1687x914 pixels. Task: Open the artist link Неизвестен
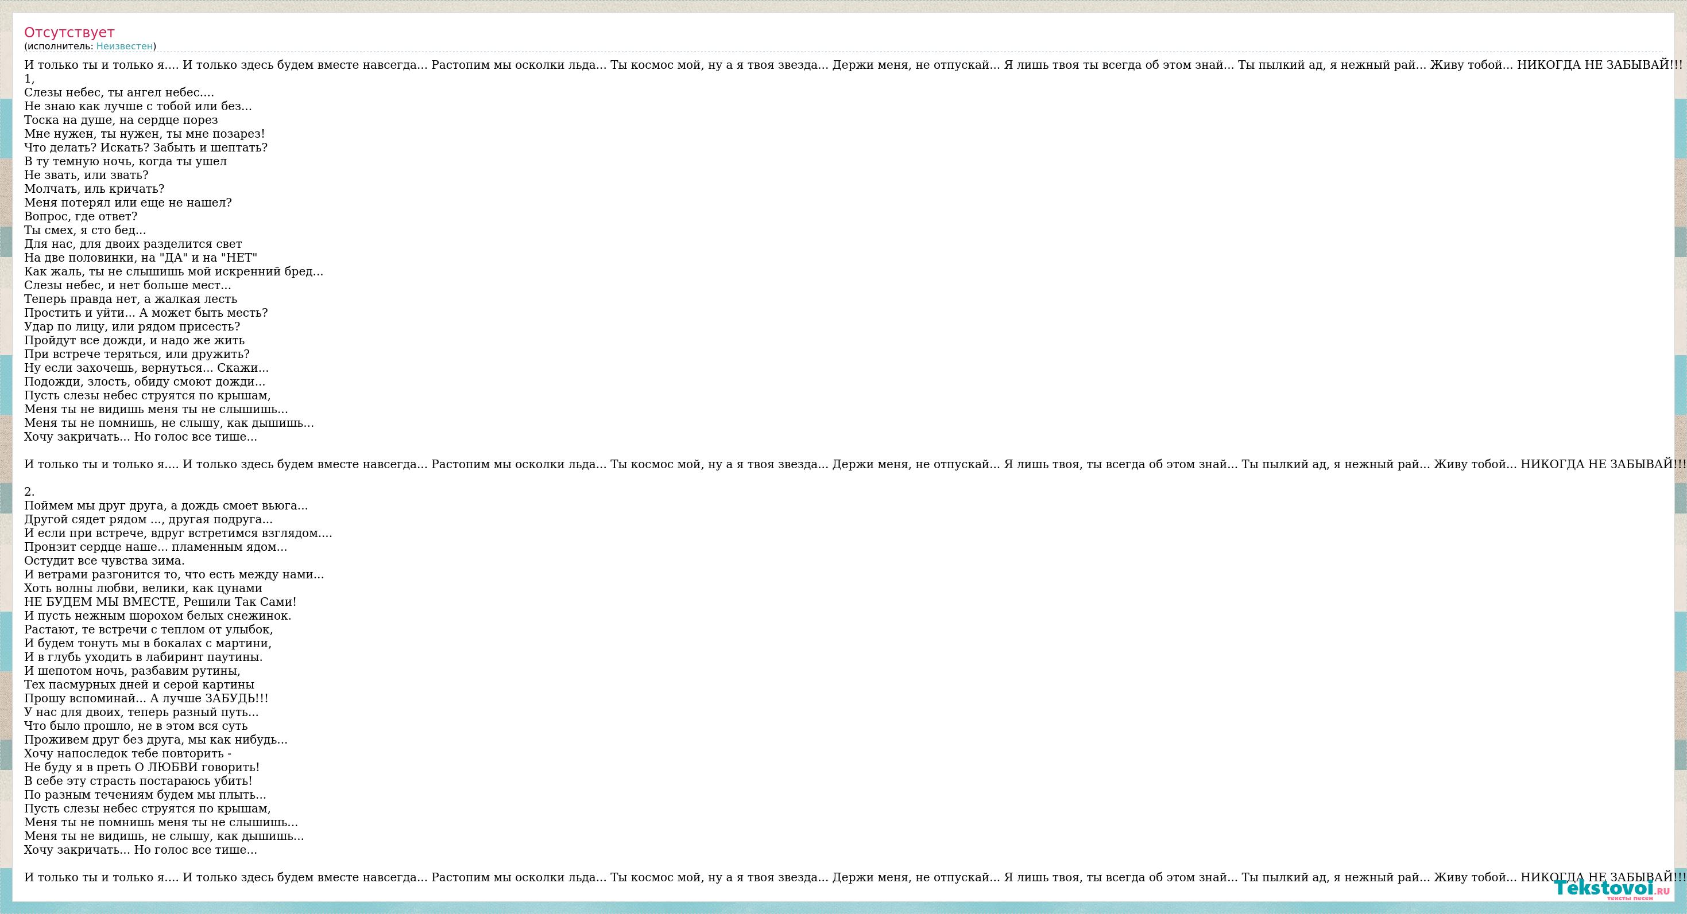[125, 46]
